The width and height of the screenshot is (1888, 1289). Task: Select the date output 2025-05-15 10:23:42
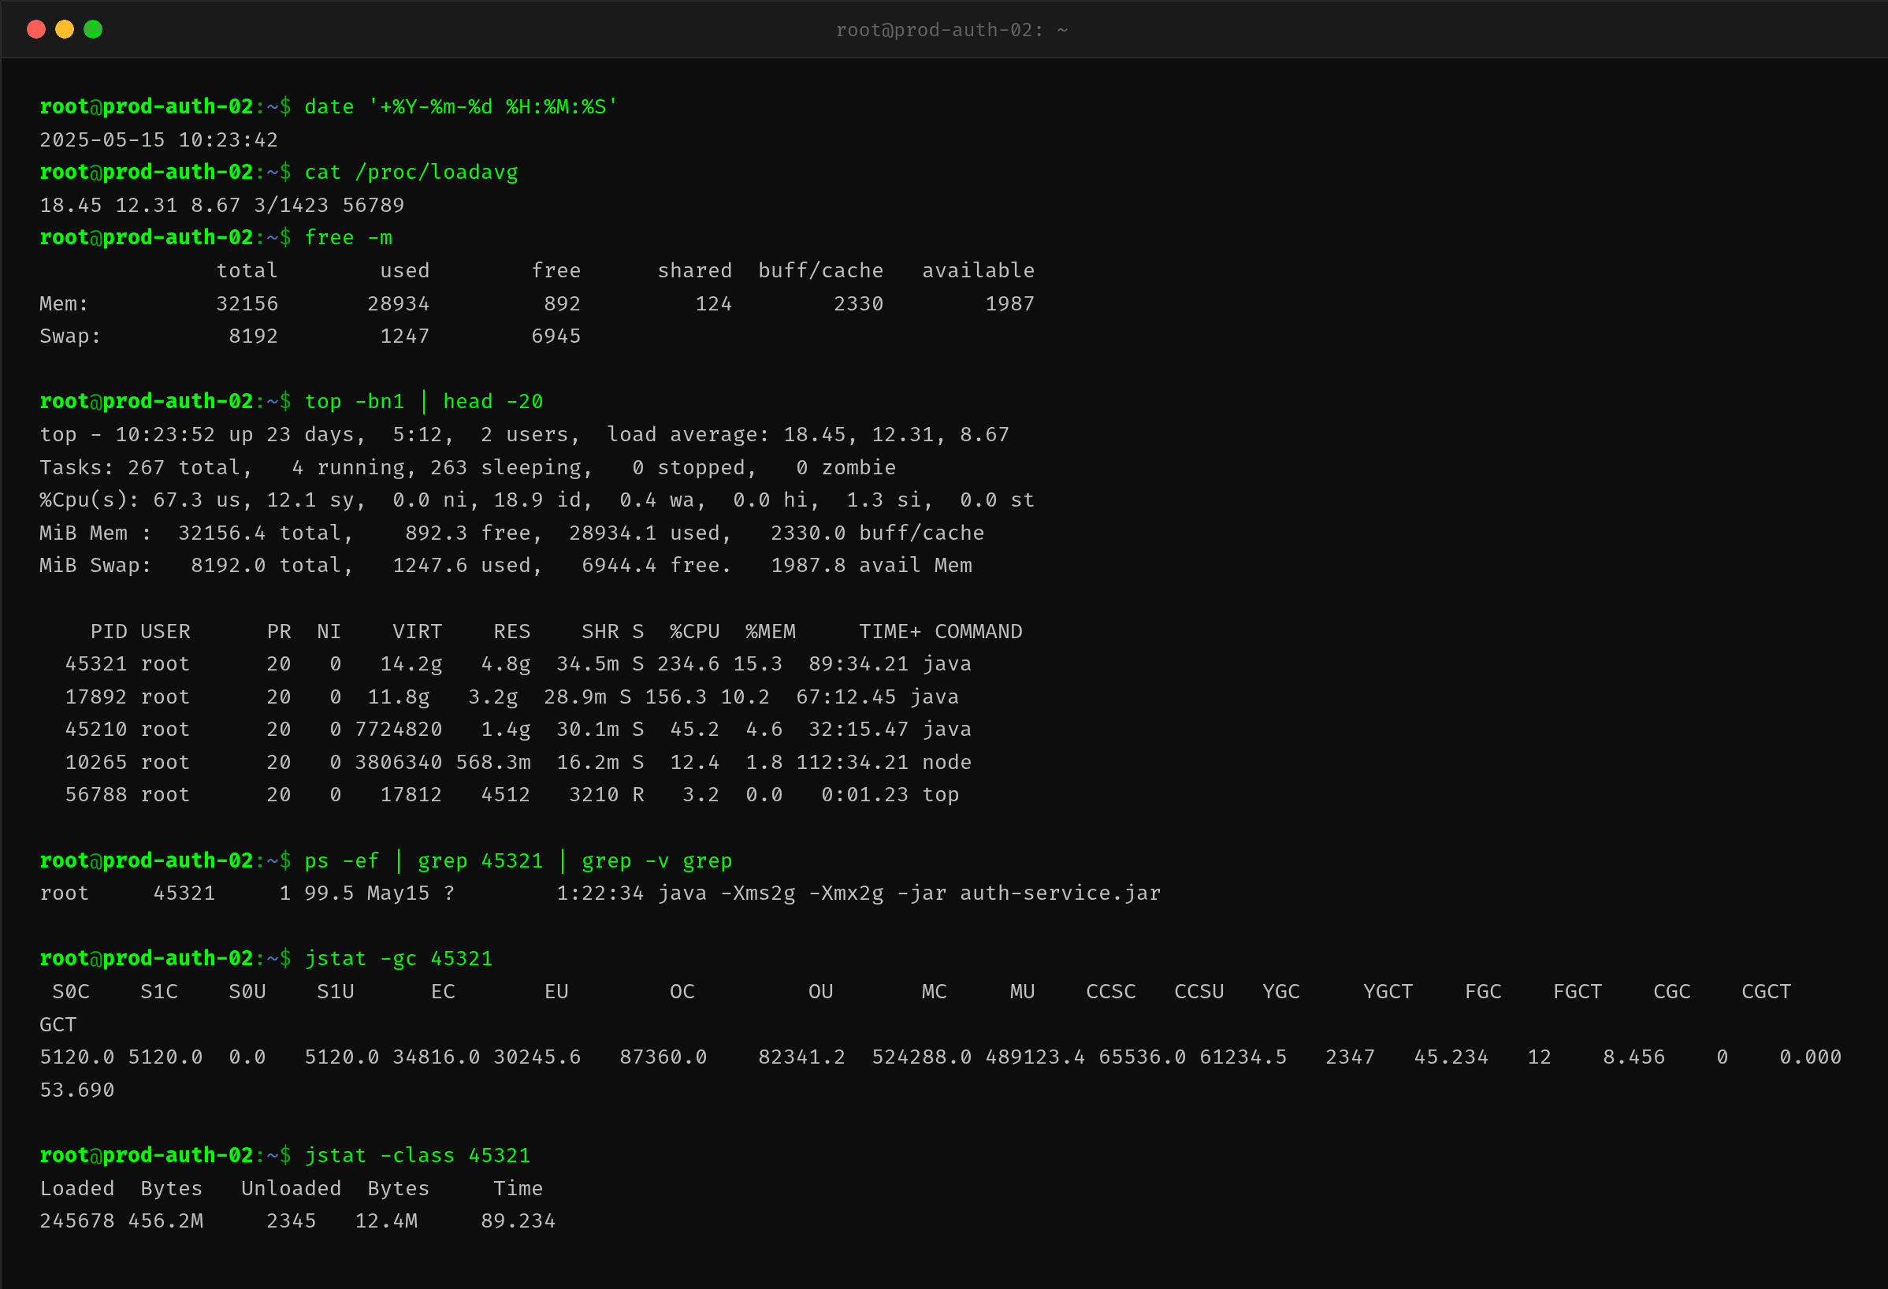point(158,139)
